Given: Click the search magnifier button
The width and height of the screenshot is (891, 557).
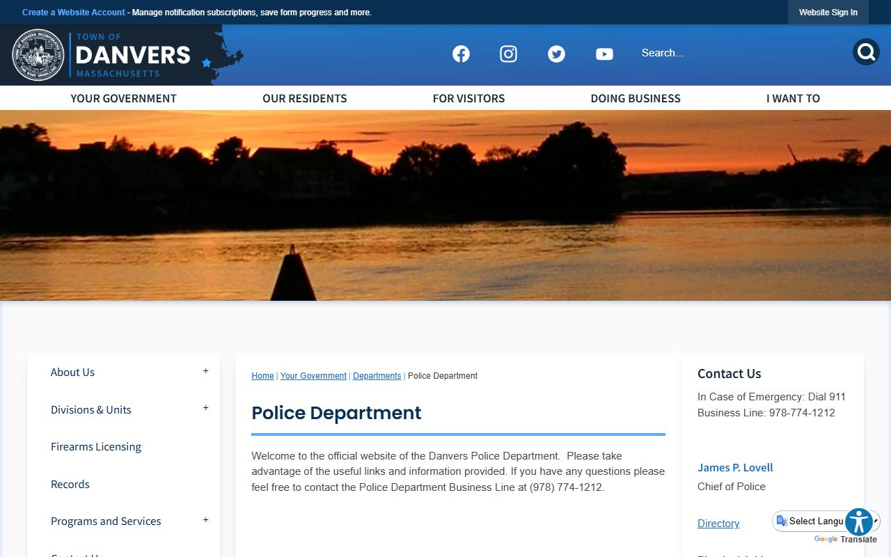Looking at the screenshot, I should coord(866,52).
